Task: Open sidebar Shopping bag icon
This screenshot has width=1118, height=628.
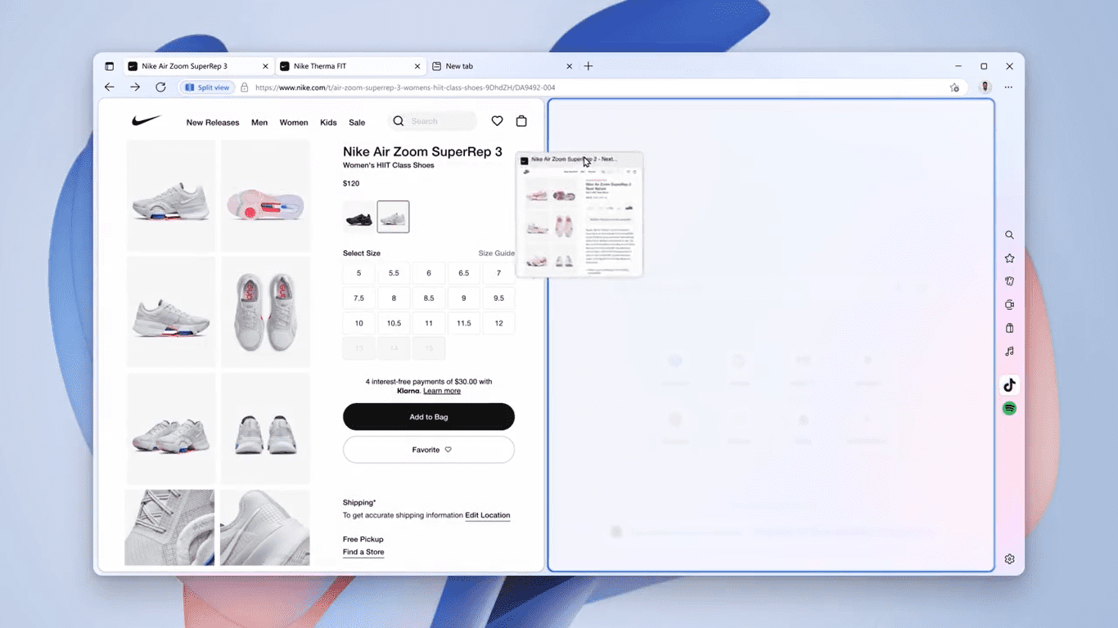Action: (1009, 328)
